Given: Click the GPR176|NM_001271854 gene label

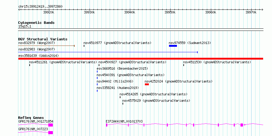Looking at the screenshot, I should coord(36,121).
